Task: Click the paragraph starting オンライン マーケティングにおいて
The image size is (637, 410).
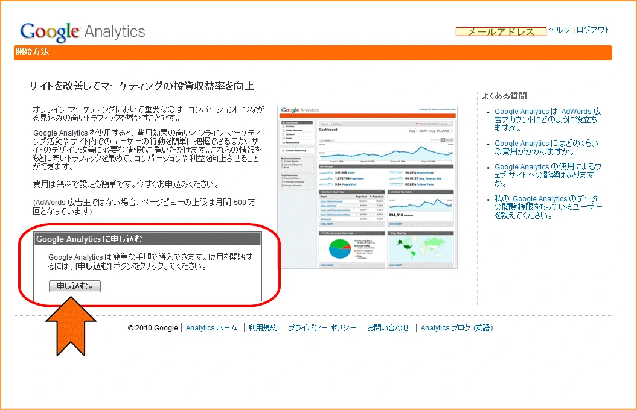Action: [149, 113]
